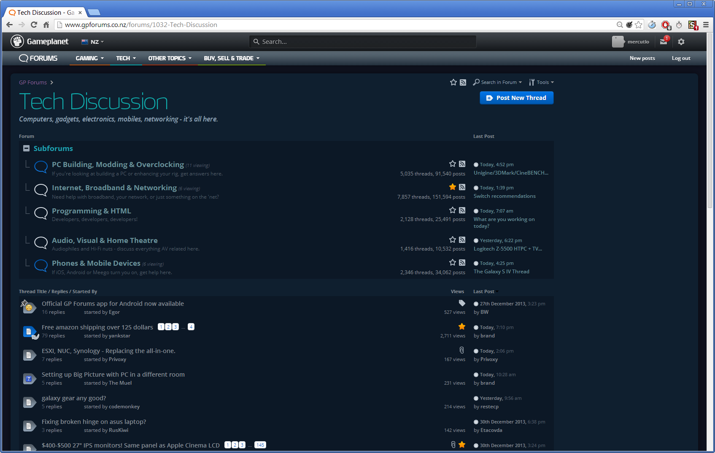The height and width of the screenshot is (453, 715).
Task: Click the Post New Thread button
Action: click(516, 97)
